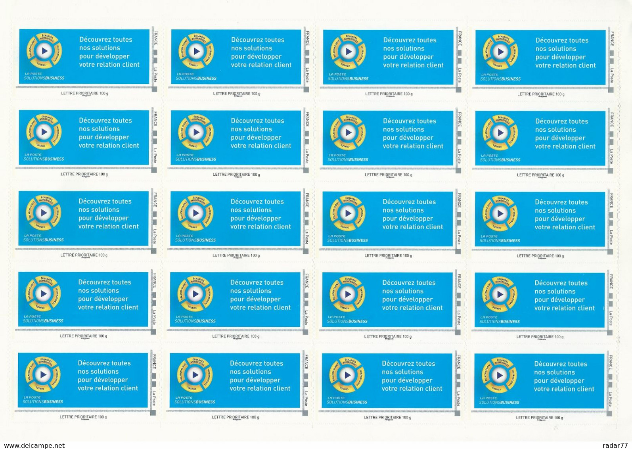
Task: Click 'SOLUTIONSBUSINESS' logo on the bottom-left corner stamp
Action: [43, 402]
